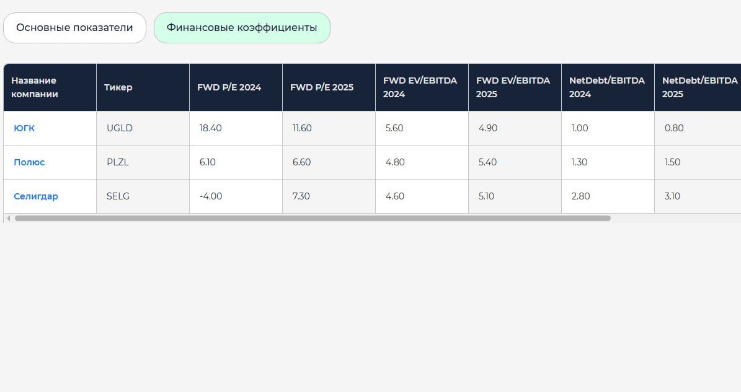Image resolution: width=741 pixels, height=392 pixels.
Task: Click the 1.00 value in ЮГК row
Action: pyautogui.click(x=580, y=128)
